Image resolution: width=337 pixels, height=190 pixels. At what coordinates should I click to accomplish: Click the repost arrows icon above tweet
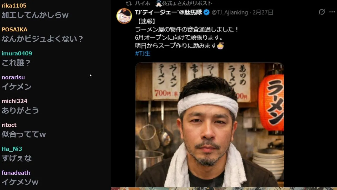(129, 3)
